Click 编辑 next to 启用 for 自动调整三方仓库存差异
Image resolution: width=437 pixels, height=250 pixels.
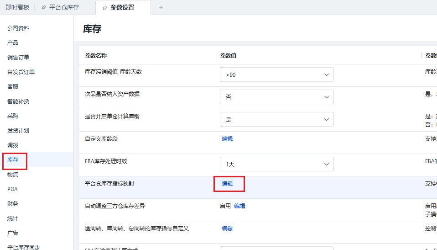239,206
